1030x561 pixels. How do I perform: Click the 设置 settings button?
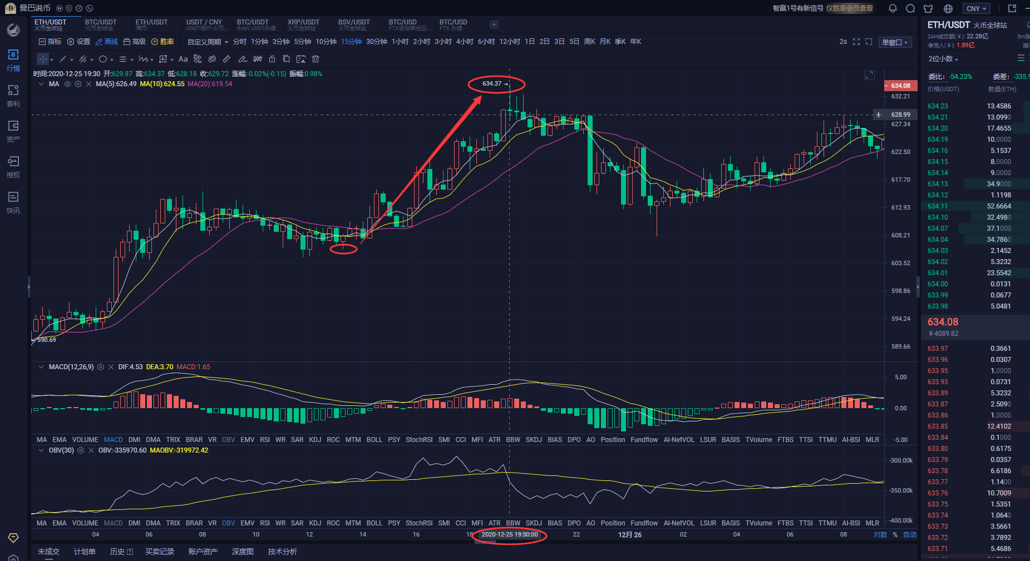(x=78, y=42)
